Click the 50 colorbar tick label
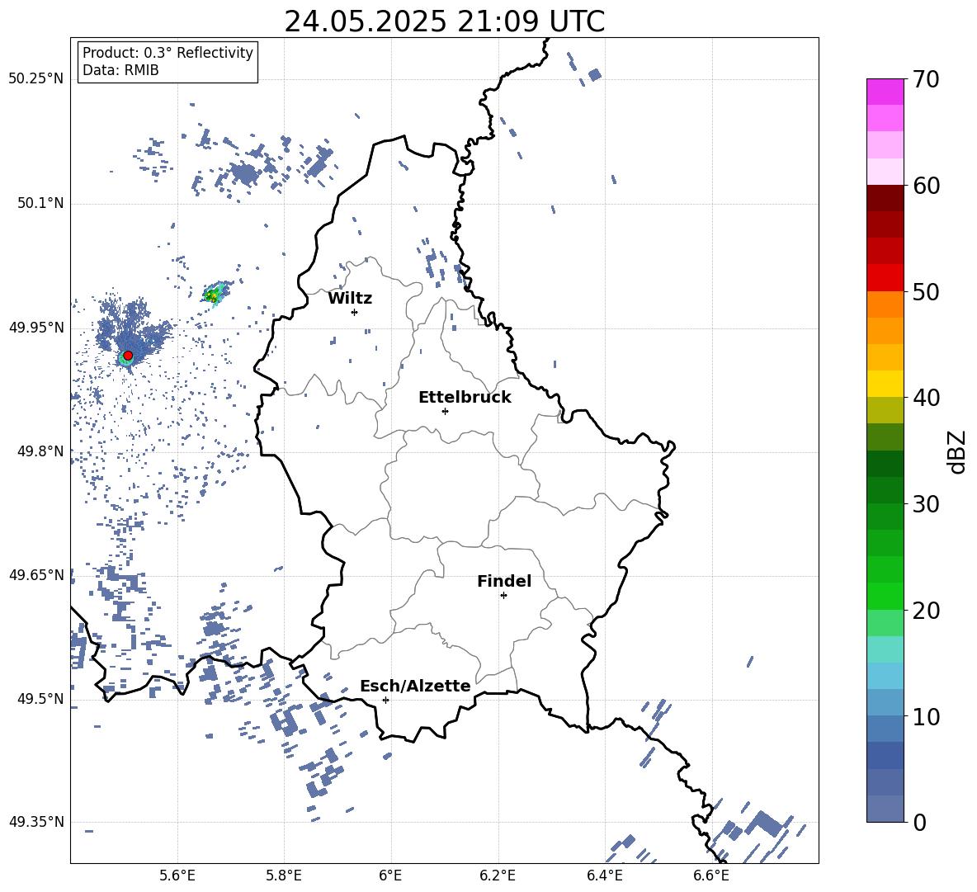977x892 pixels. [x=926, y=291]
